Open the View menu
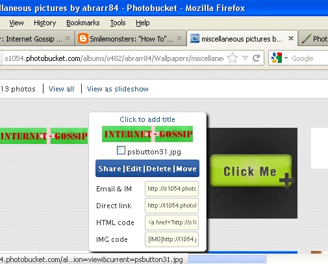The height and width of the screenshot is (264, 328). pos(16,23)
